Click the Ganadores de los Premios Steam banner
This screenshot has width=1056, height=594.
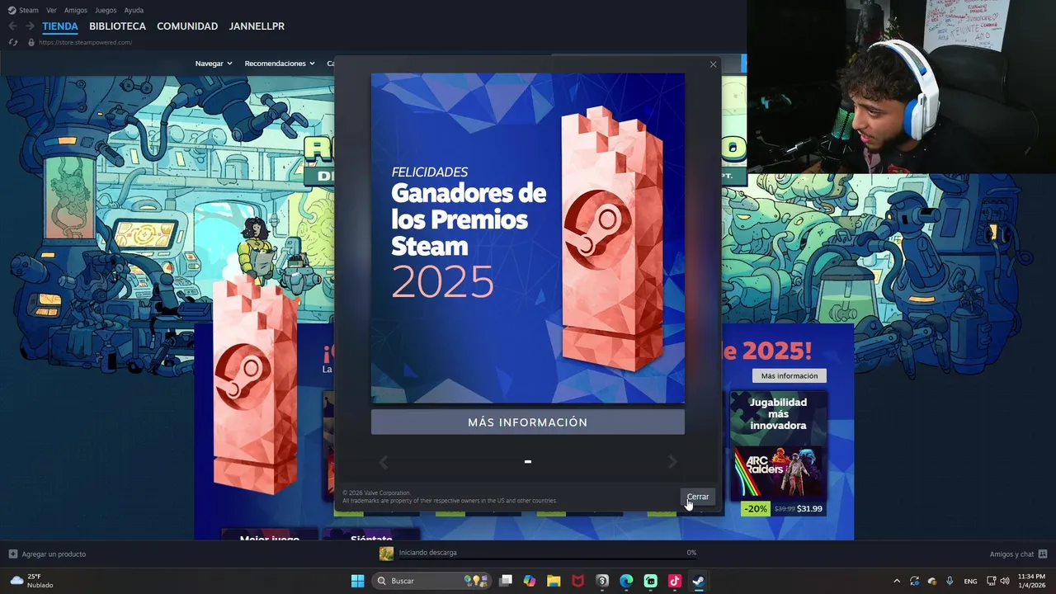tap(528, 238)
